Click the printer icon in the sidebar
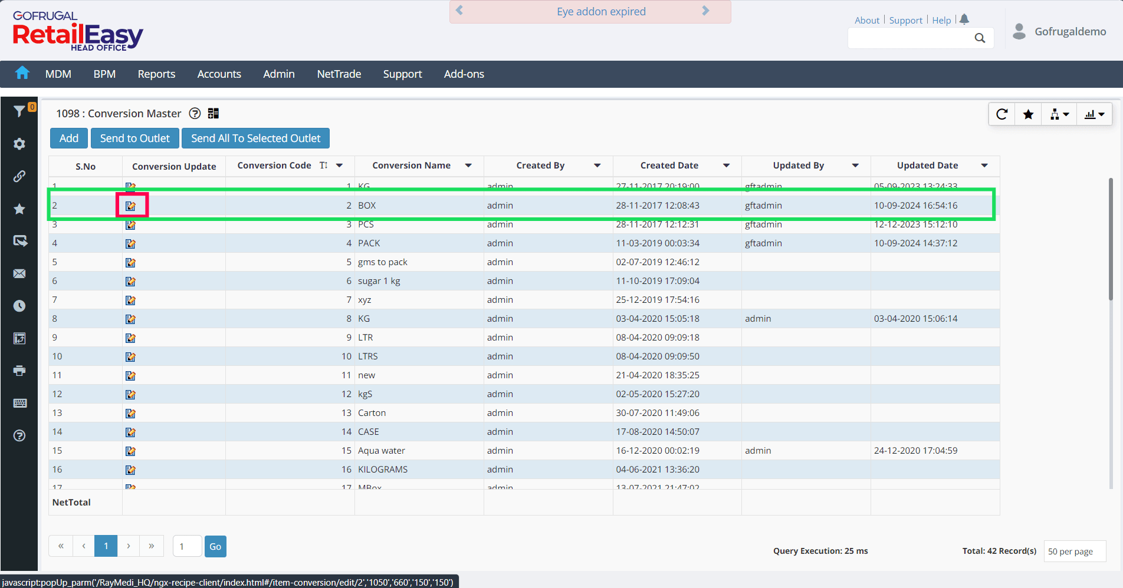This screenshot has width=1123, height=588. [x=19, y=371]
